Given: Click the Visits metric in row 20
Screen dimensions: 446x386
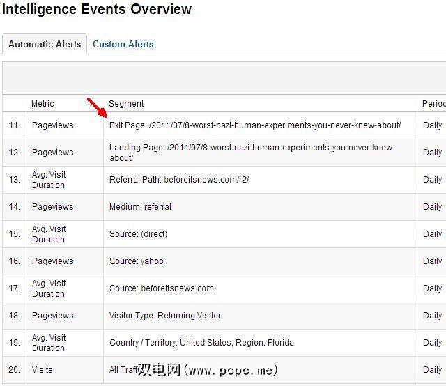Looking at the screenshot, I should coord(43,370).
